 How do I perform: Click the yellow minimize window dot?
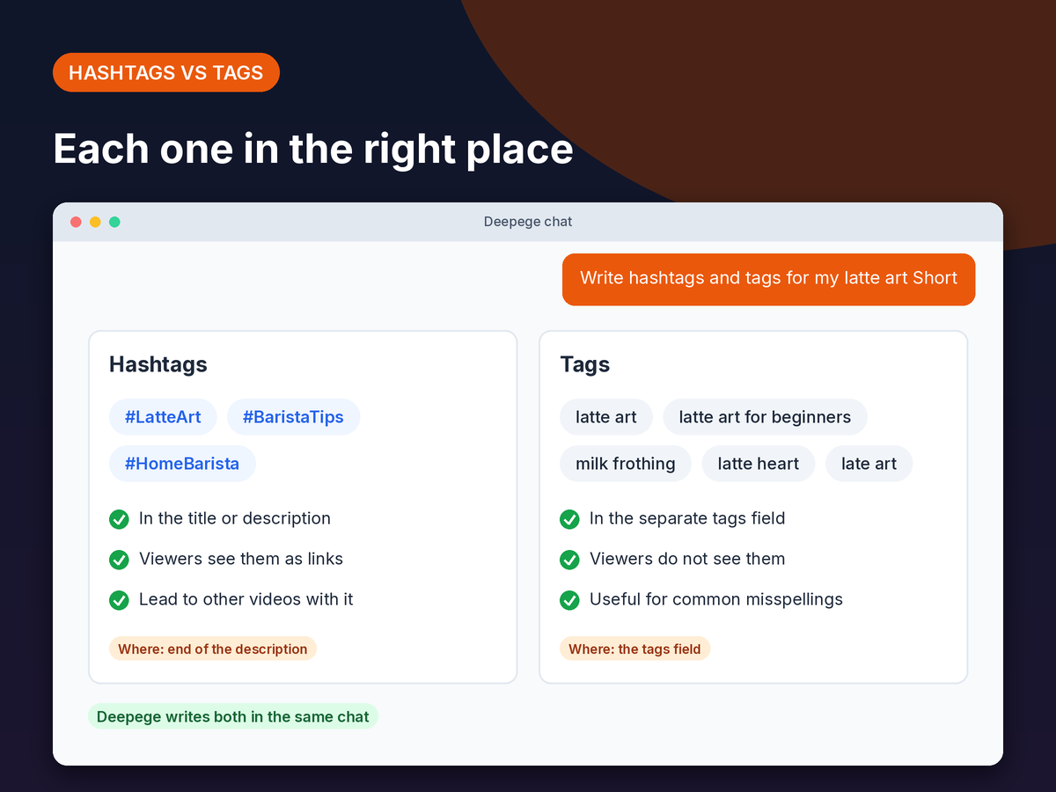tap(95, 222)
